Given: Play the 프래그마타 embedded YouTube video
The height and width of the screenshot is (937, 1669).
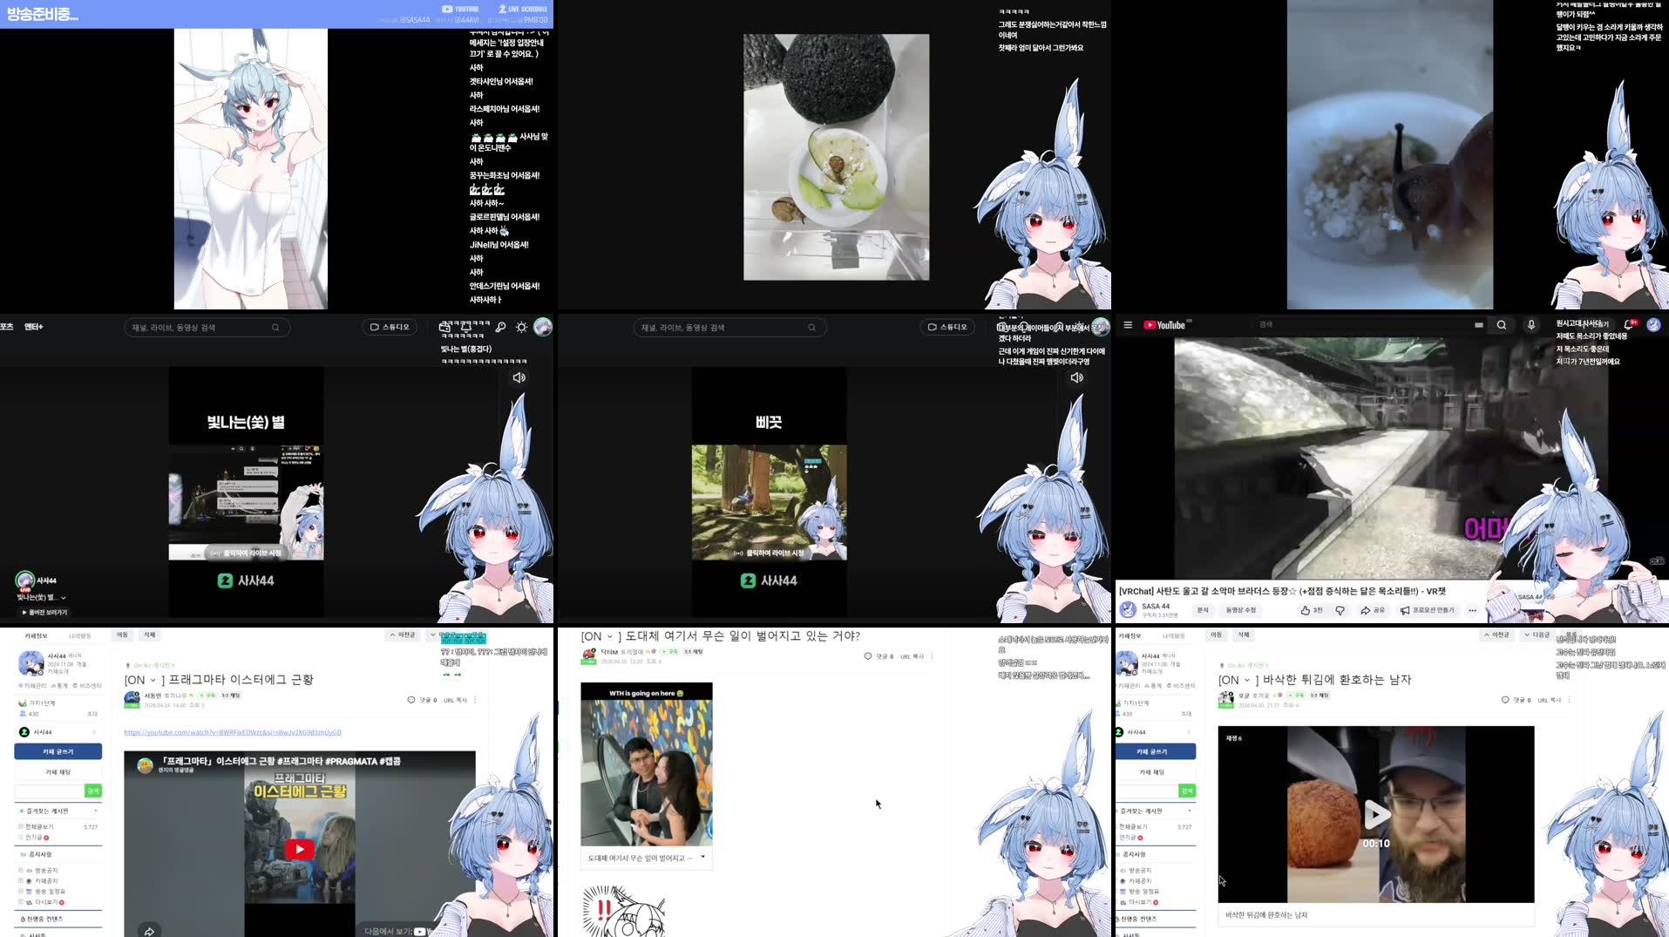Looking at the screenshot, I should pyautogui.click(x=299, y=849).
